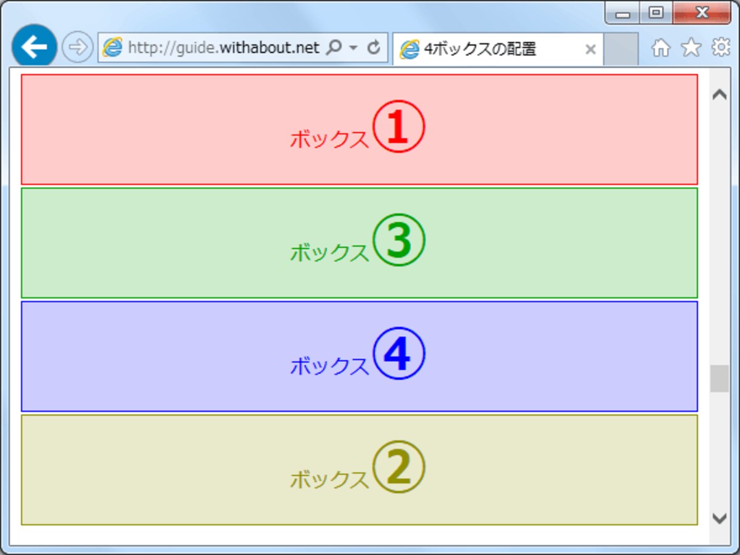Click the green ボックス③ text

point(358,240)
